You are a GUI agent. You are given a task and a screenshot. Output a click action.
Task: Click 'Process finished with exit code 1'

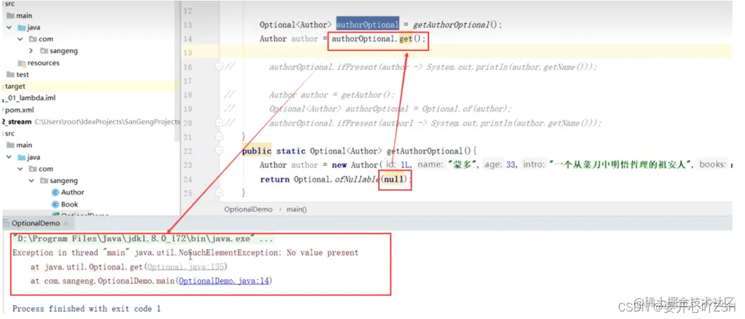(86, 309)
